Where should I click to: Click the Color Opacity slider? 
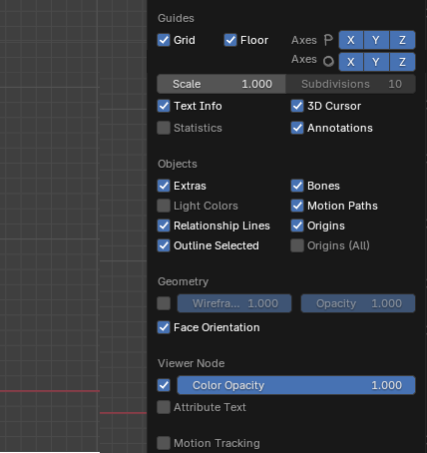coord(296,385)
